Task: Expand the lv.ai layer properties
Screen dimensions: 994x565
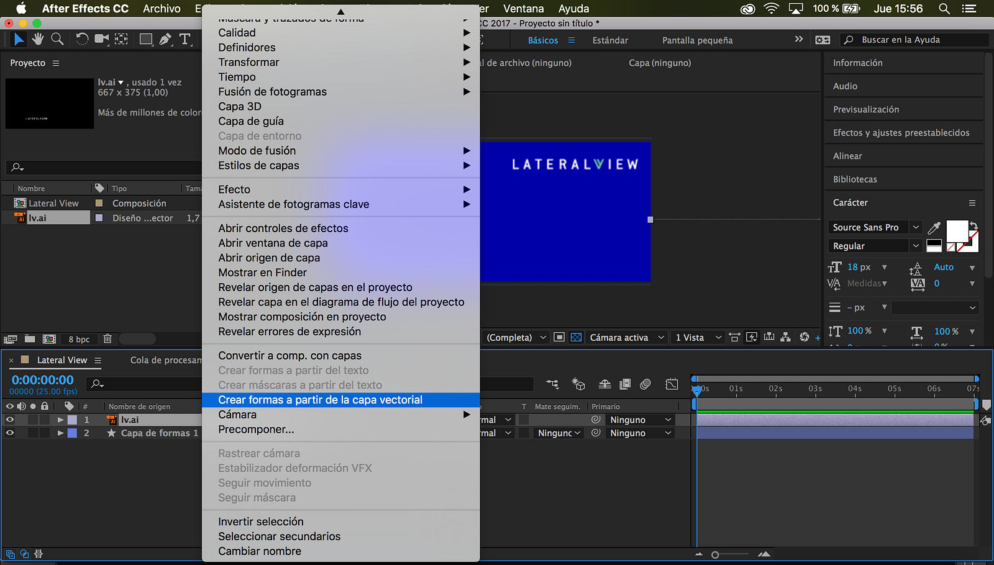Action: click(x=60, y=420)
